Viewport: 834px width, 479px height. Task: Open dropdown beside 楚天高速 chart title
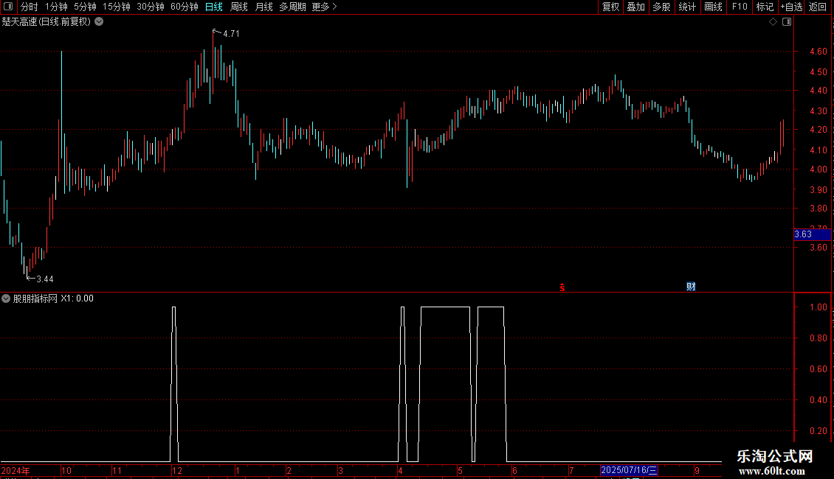pos(99,22)
